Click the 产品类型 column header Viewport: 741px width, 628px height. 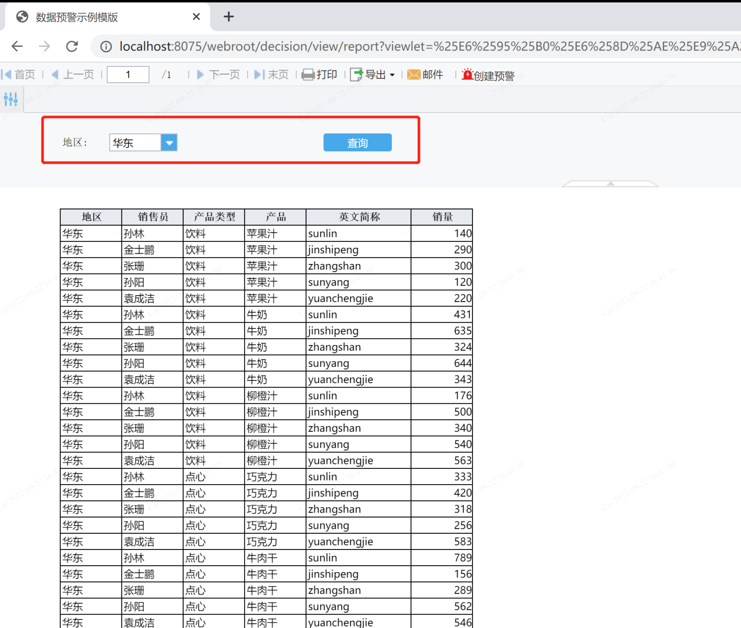click(x=214, y=217)
